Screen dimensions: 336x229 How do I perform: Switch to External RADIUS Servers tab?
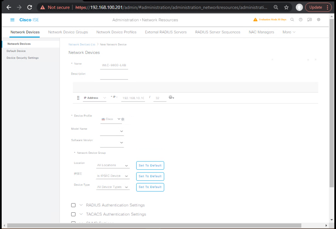coord(166,32)
